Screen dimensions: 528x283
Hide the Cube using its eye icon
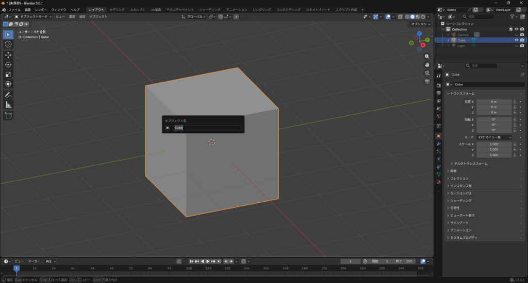(x=516, y=40)
